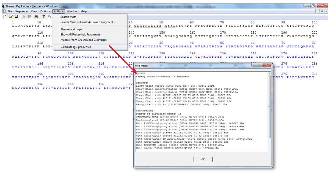Image resolution: width=329 pixels, height=174 pixels.
Task: Click the Save floppy disk icon
Action: coord(16,17)
